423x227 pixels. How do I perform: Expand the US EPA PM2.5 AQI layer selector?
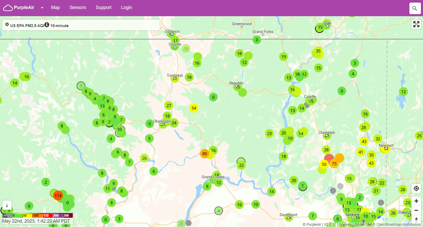pos(27,26)
